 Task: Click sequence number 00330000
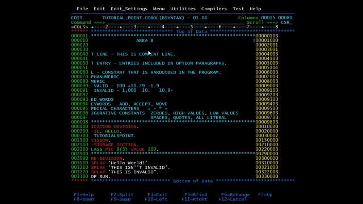tap(267, 176)
